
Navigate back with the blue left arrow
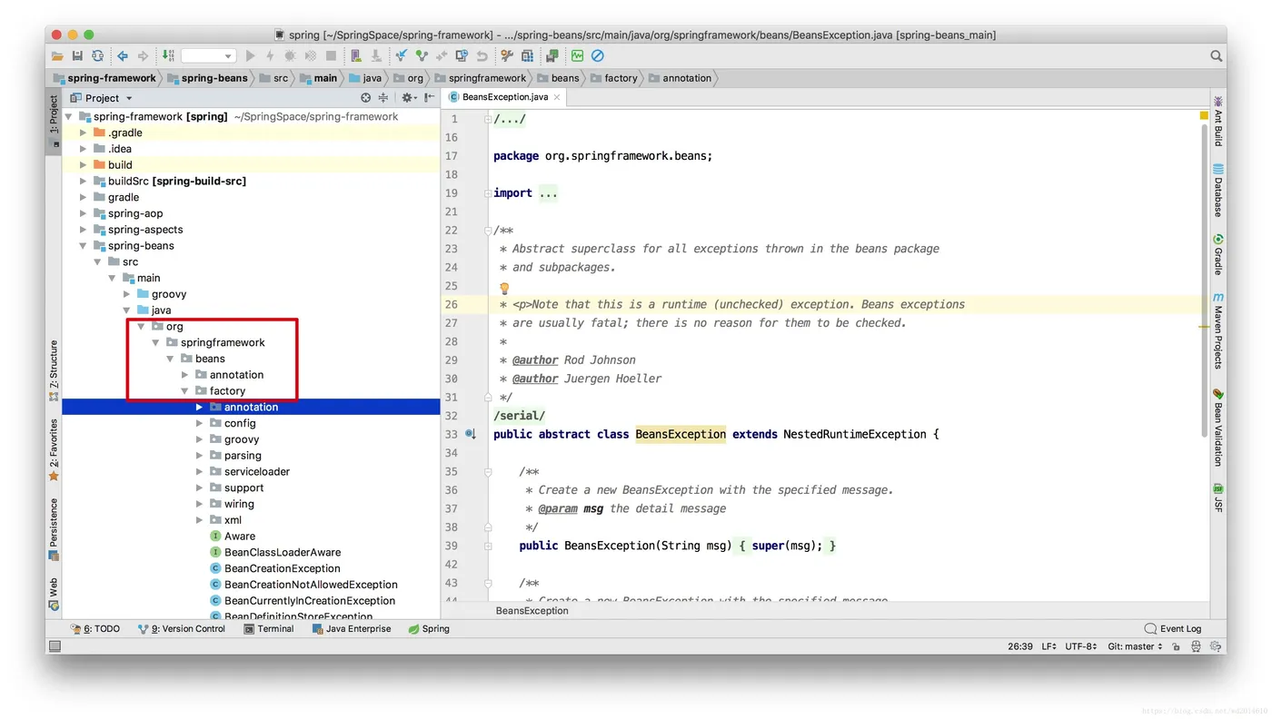tap(122, 56)
